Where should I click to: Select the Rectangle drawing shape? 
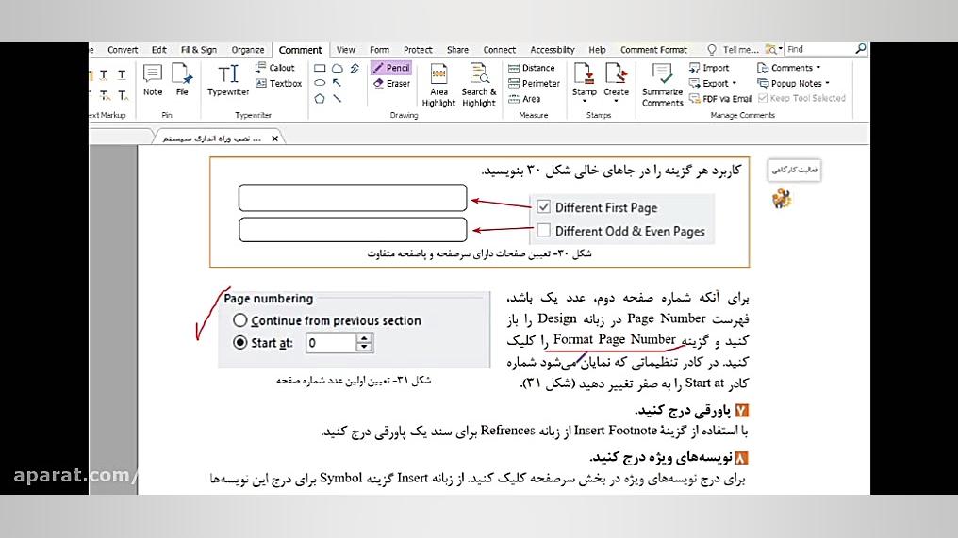pos(320,69)
